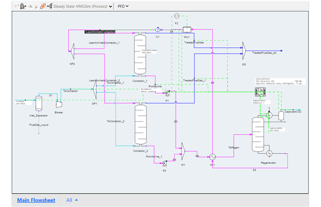Click the highlighted LeanAminetoContactors stream label

coord(100,32)
